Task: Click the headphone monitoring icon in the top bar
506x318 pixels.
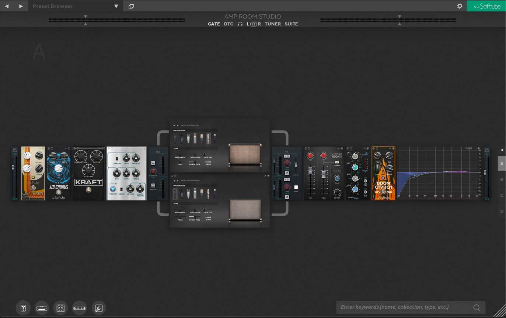Action: click(x=240, y=24)
